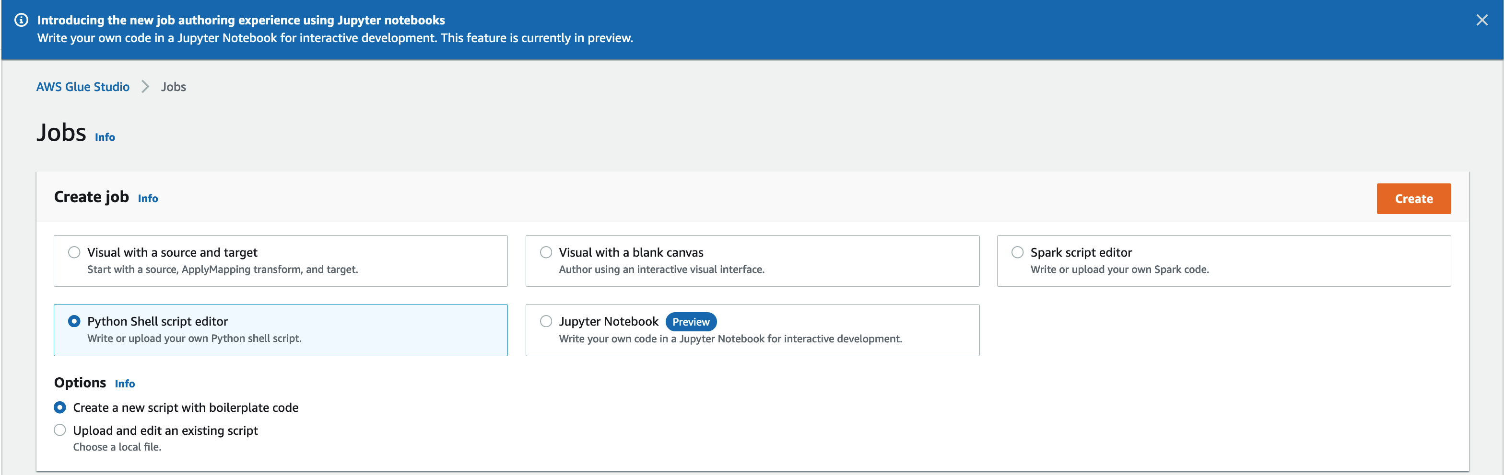Image resolution: width=1505 pixels, height=475 pixels.
Task: Click the breadcrumb chevron separator icon
Action: click(x=145, y=87)
